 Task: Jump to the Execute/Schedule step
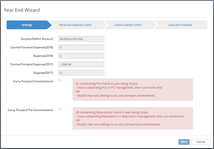click(x=180, y=25)
